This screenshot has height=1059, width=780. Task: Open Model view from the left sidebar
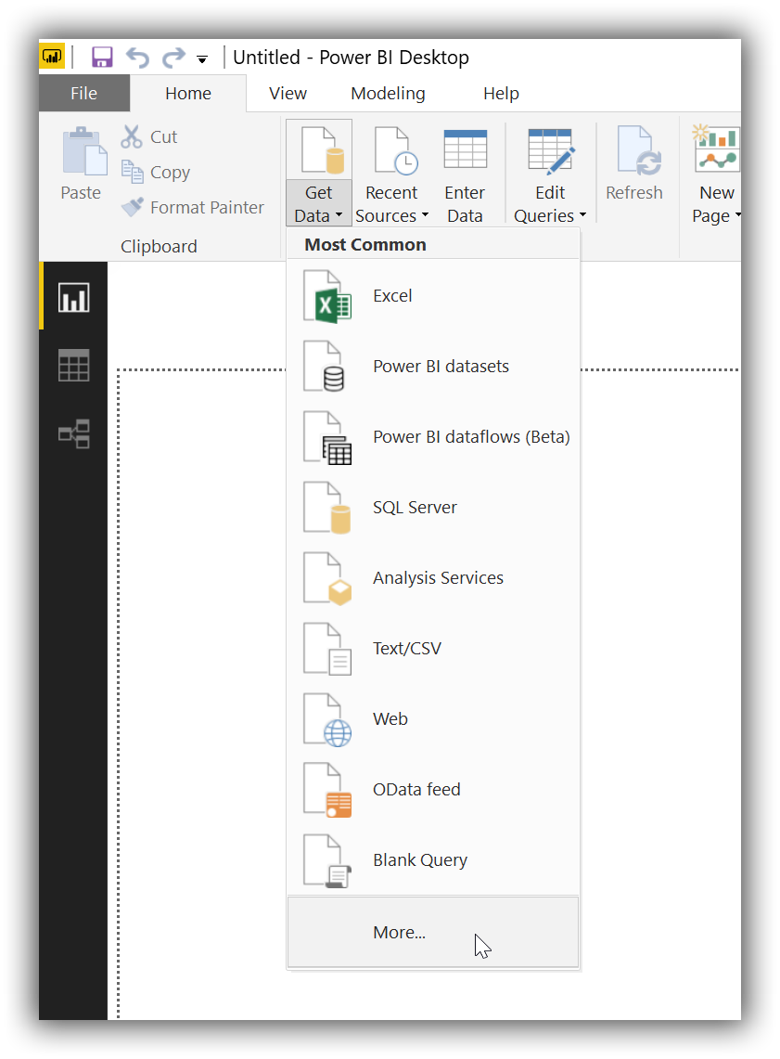coord(72,433)
